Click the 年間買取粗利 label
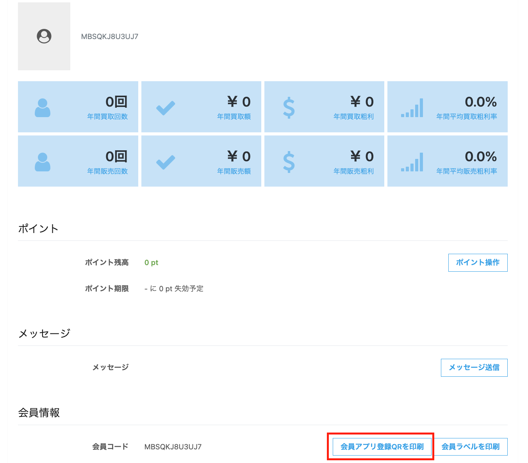Screen dimensions: 528x463 [x=353, y=116]
